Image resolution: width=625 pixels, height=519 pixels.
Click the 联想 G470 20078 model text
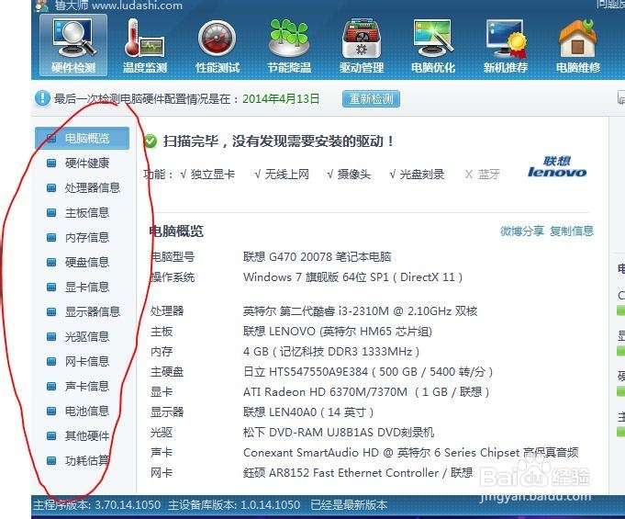click(x=318, y=256)
